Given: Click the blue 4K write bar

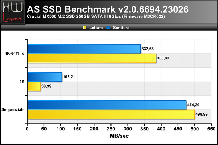Looking at the screenshot, I should (45, 77).
